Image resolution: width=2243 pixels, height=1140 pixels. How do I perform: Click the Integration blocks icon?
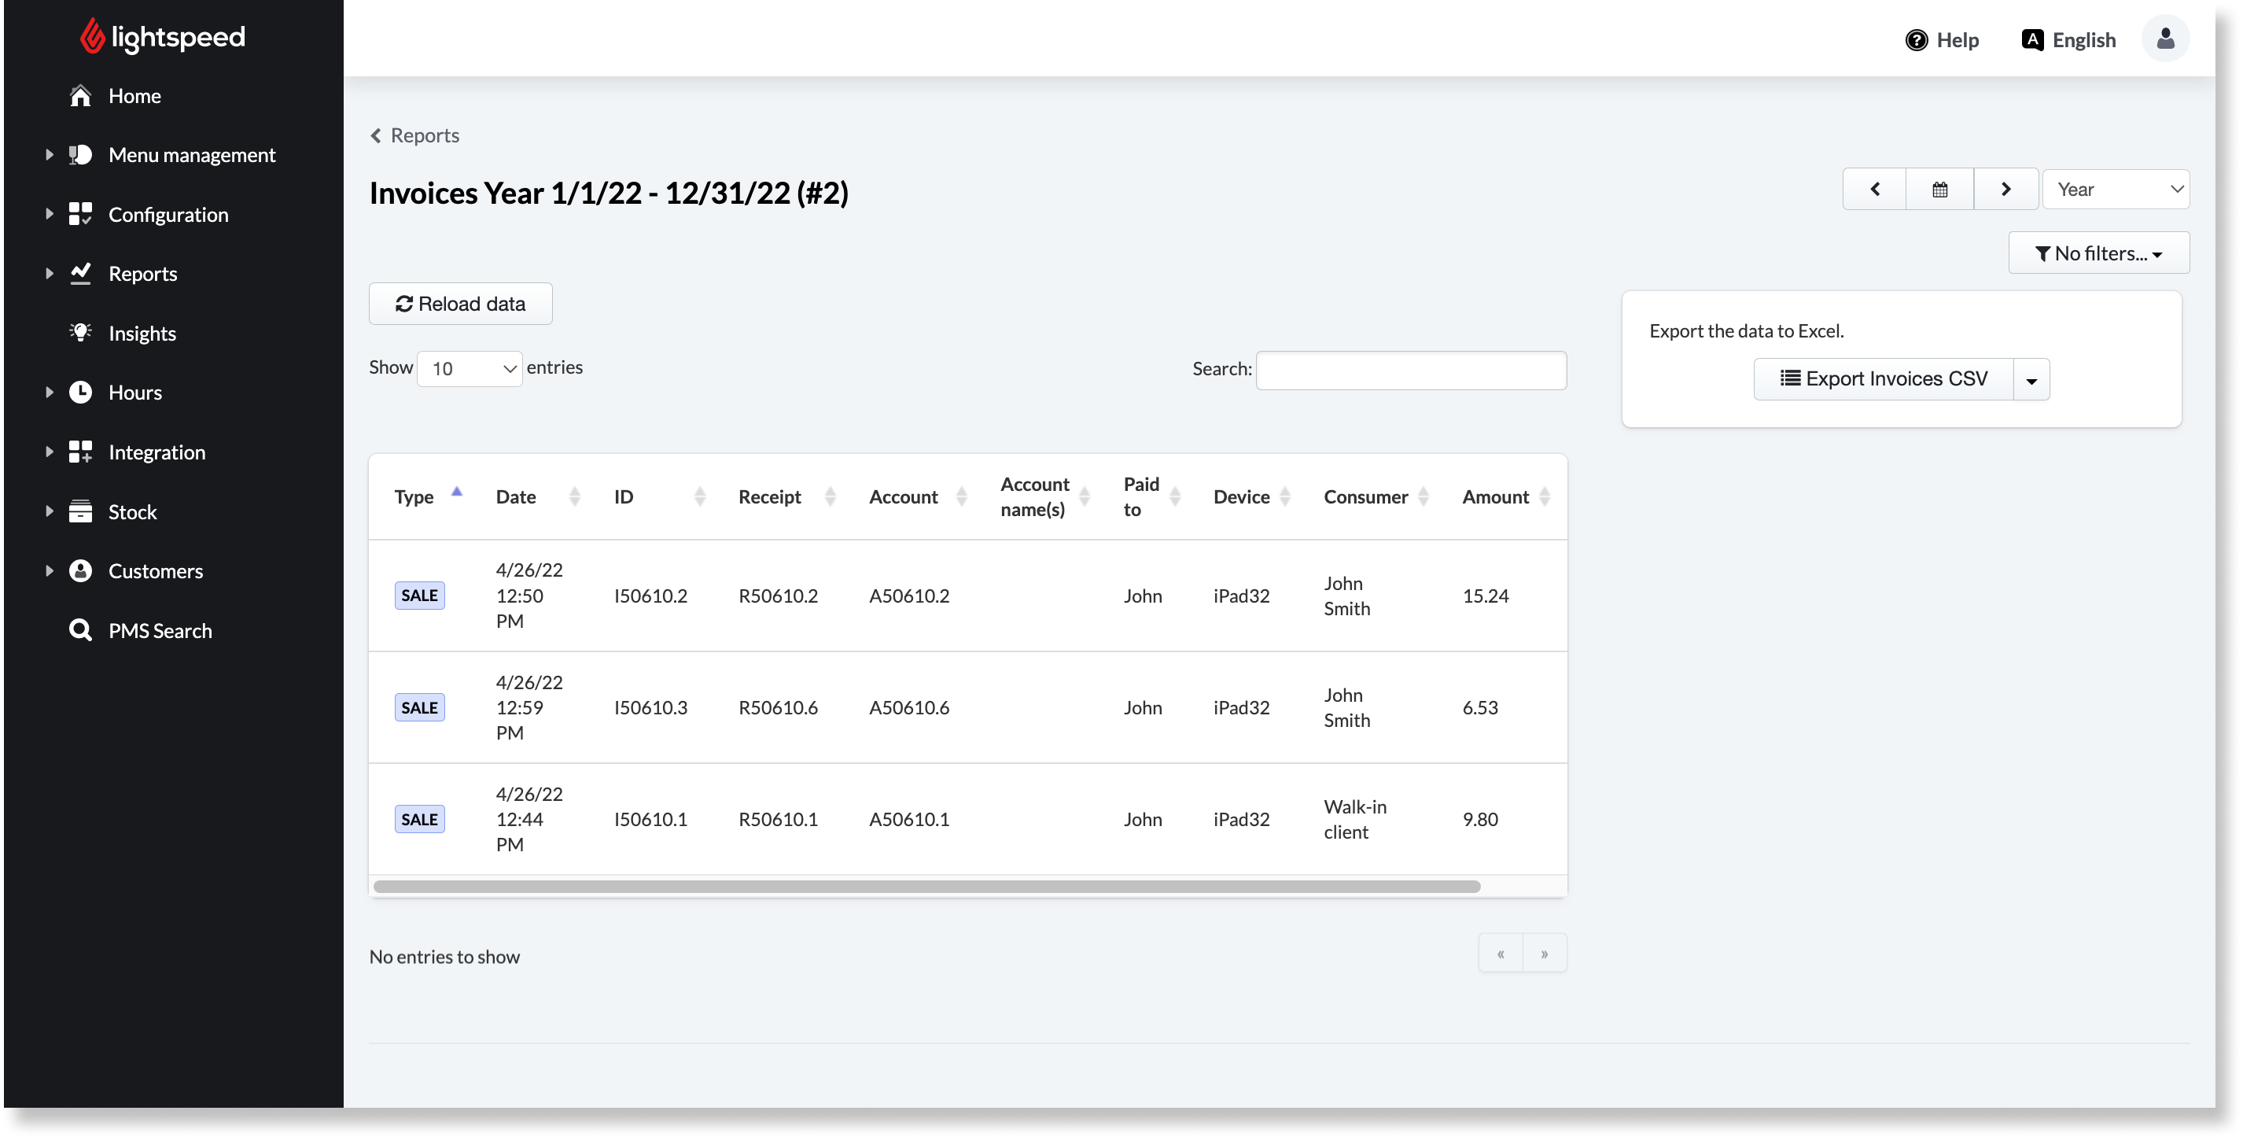80,452
